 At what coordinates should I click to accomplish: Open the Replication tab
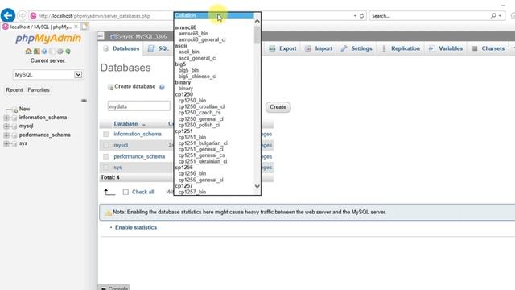click(401, 48)
